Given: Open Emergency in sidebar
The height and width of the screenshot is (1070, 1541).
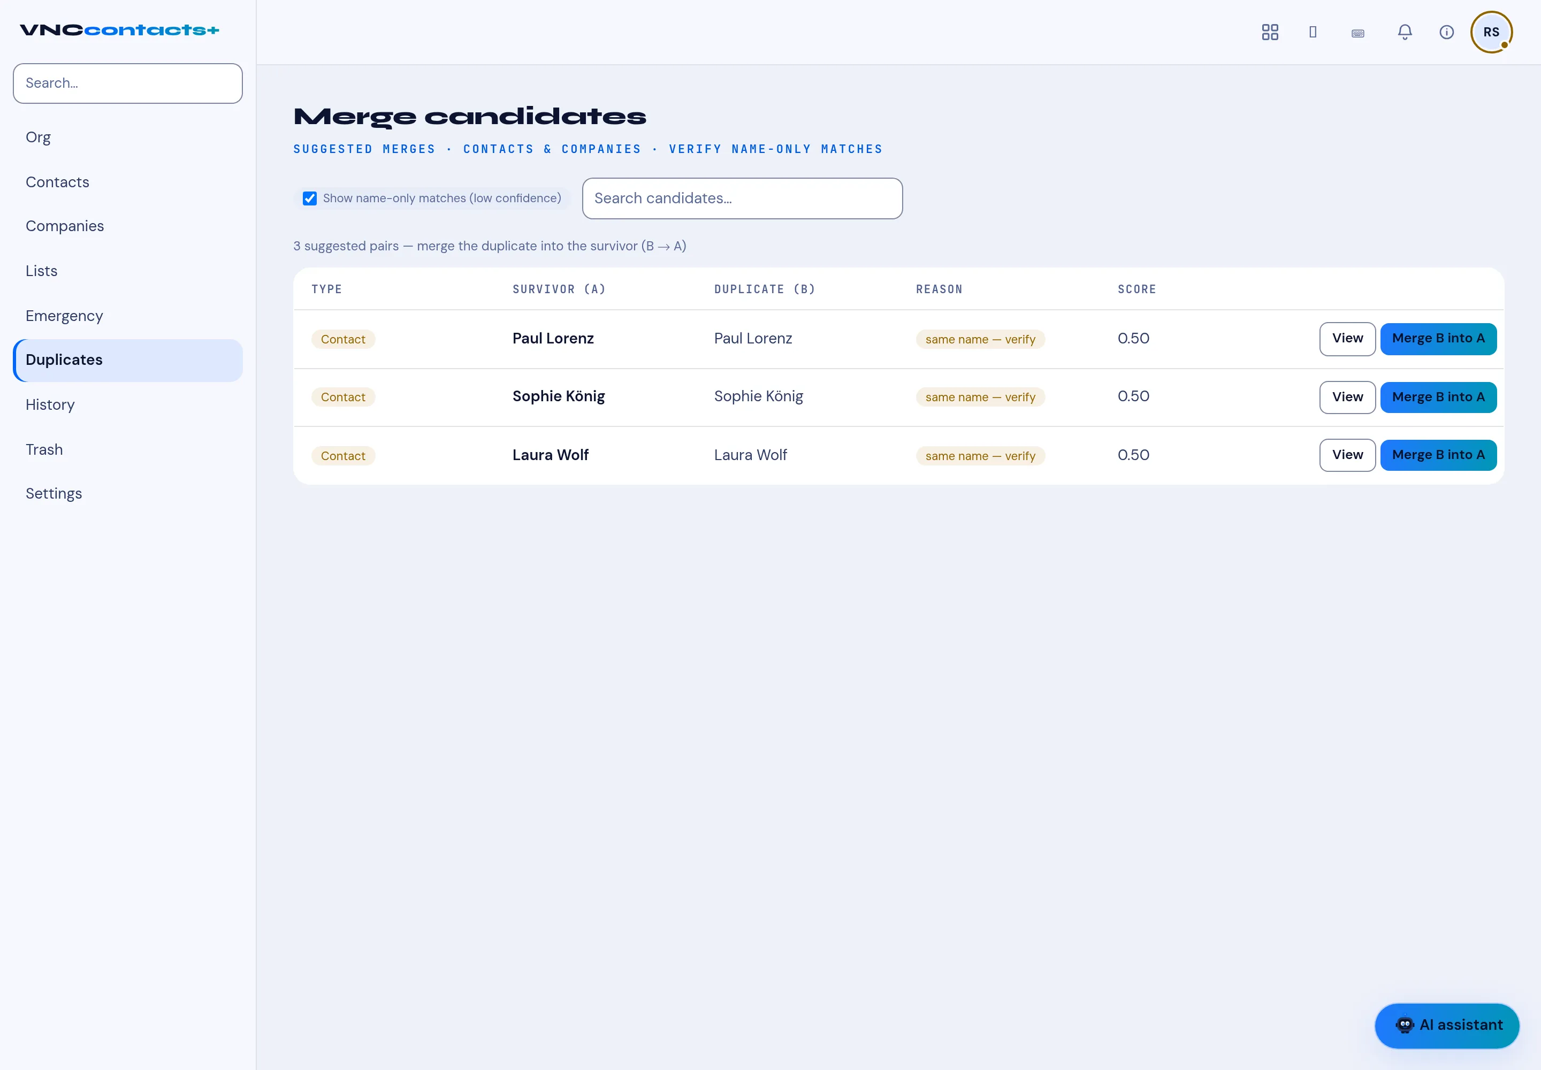Looking at the screenshot, I should point(127,316).
